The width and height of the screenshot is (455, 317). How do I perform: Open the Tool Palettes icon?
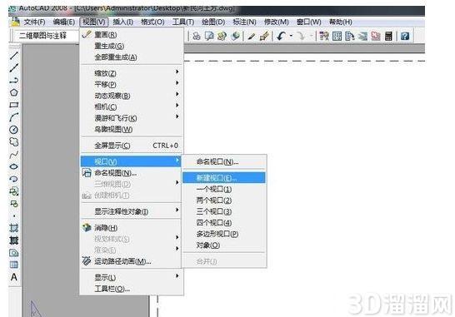(x=350, y=36)
